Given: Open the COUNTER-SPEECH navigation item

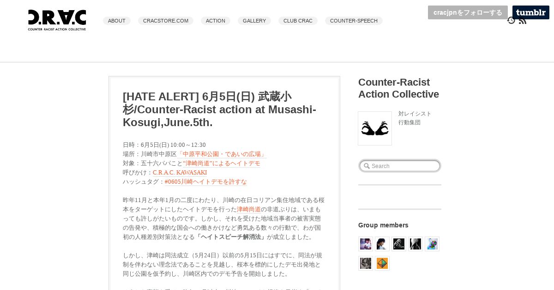Looking at the screenshot, I should (x=354, y=21).
